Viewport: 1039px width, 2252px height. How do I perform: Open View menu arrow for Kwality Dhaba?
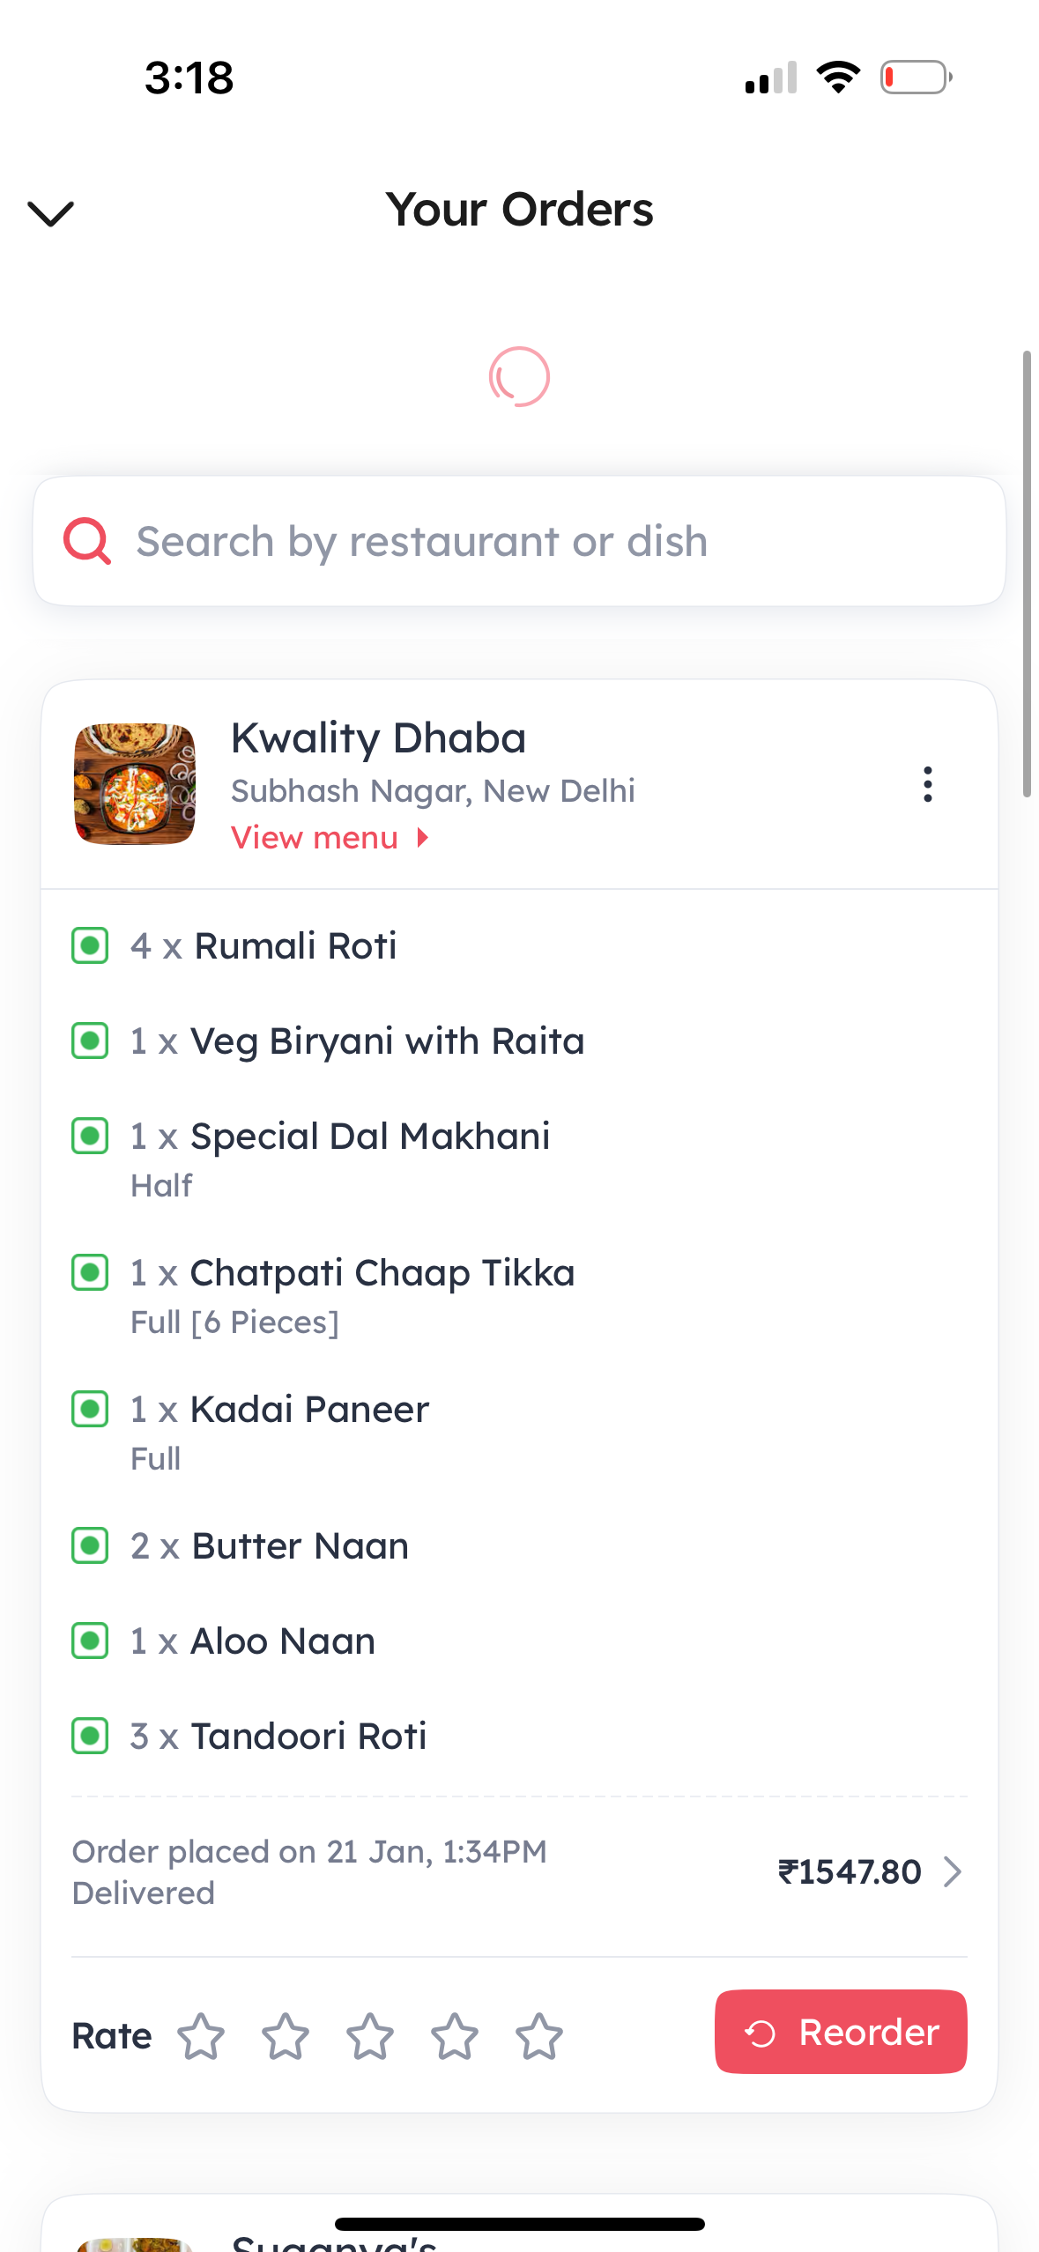pos(423,838)
